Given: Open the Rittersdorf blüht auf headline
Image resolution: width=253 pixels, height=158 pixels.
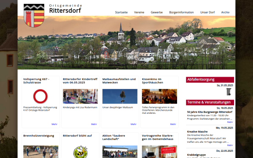Looking at the screenshot, I should (77, 136).
